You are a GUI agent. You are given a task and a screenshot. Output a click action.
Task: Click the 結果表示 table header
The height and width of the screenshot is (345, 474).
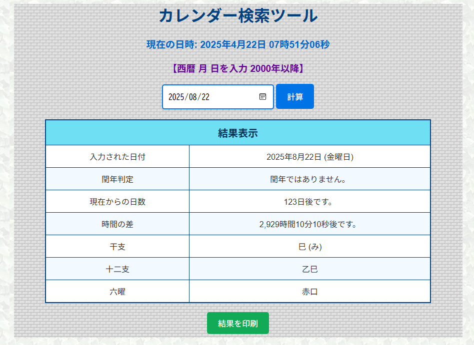pos(237,133)
